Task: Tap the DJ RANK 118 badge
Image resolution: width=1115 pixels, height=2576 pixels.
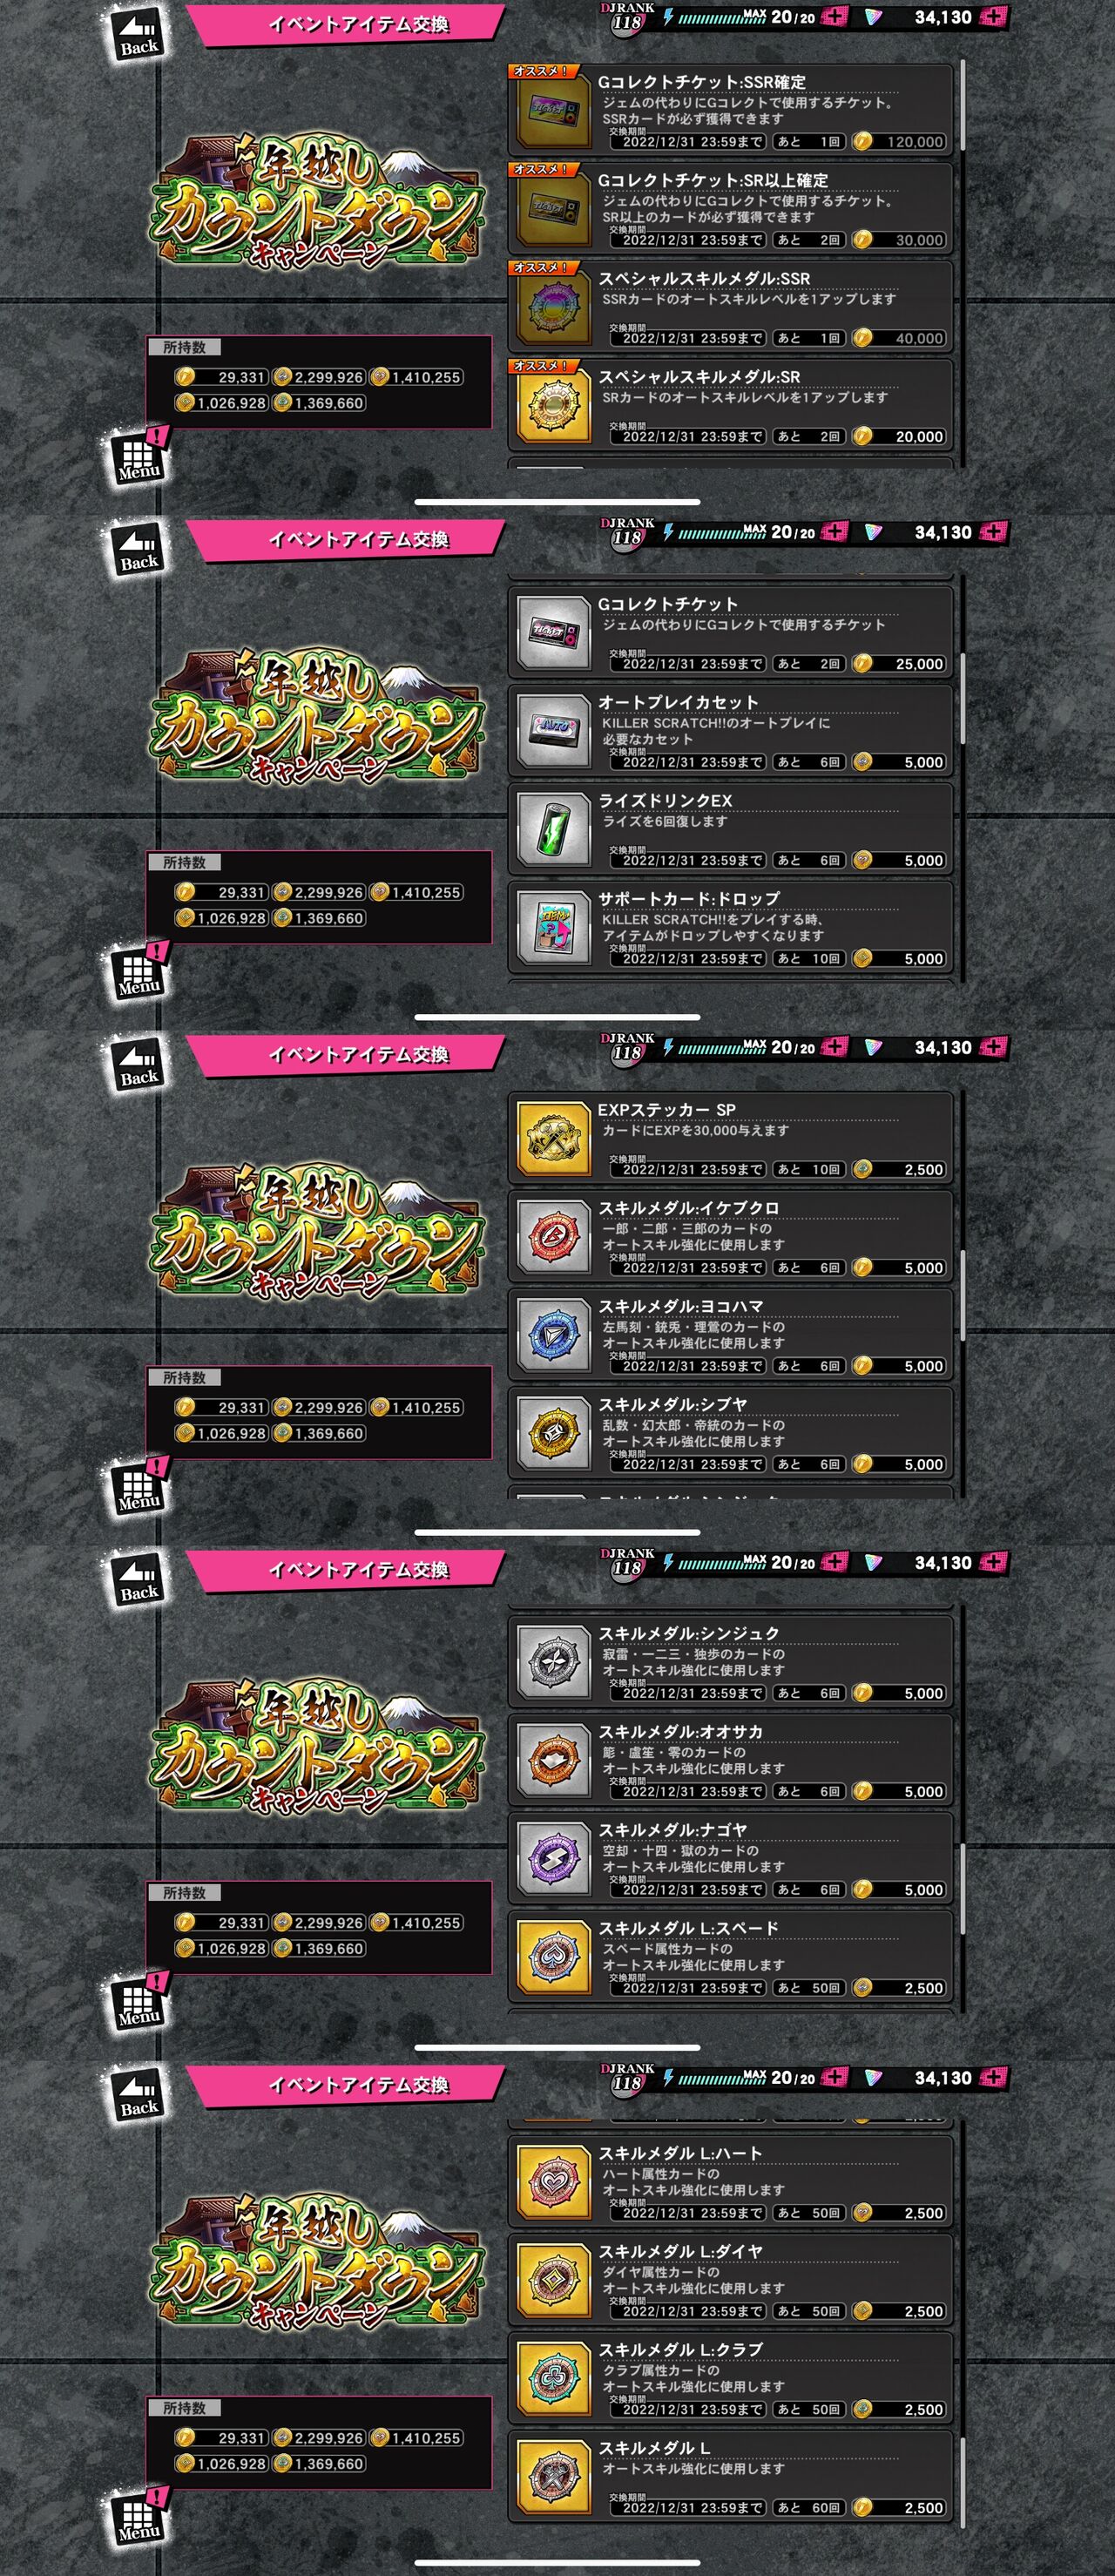Action: (627, 18)
